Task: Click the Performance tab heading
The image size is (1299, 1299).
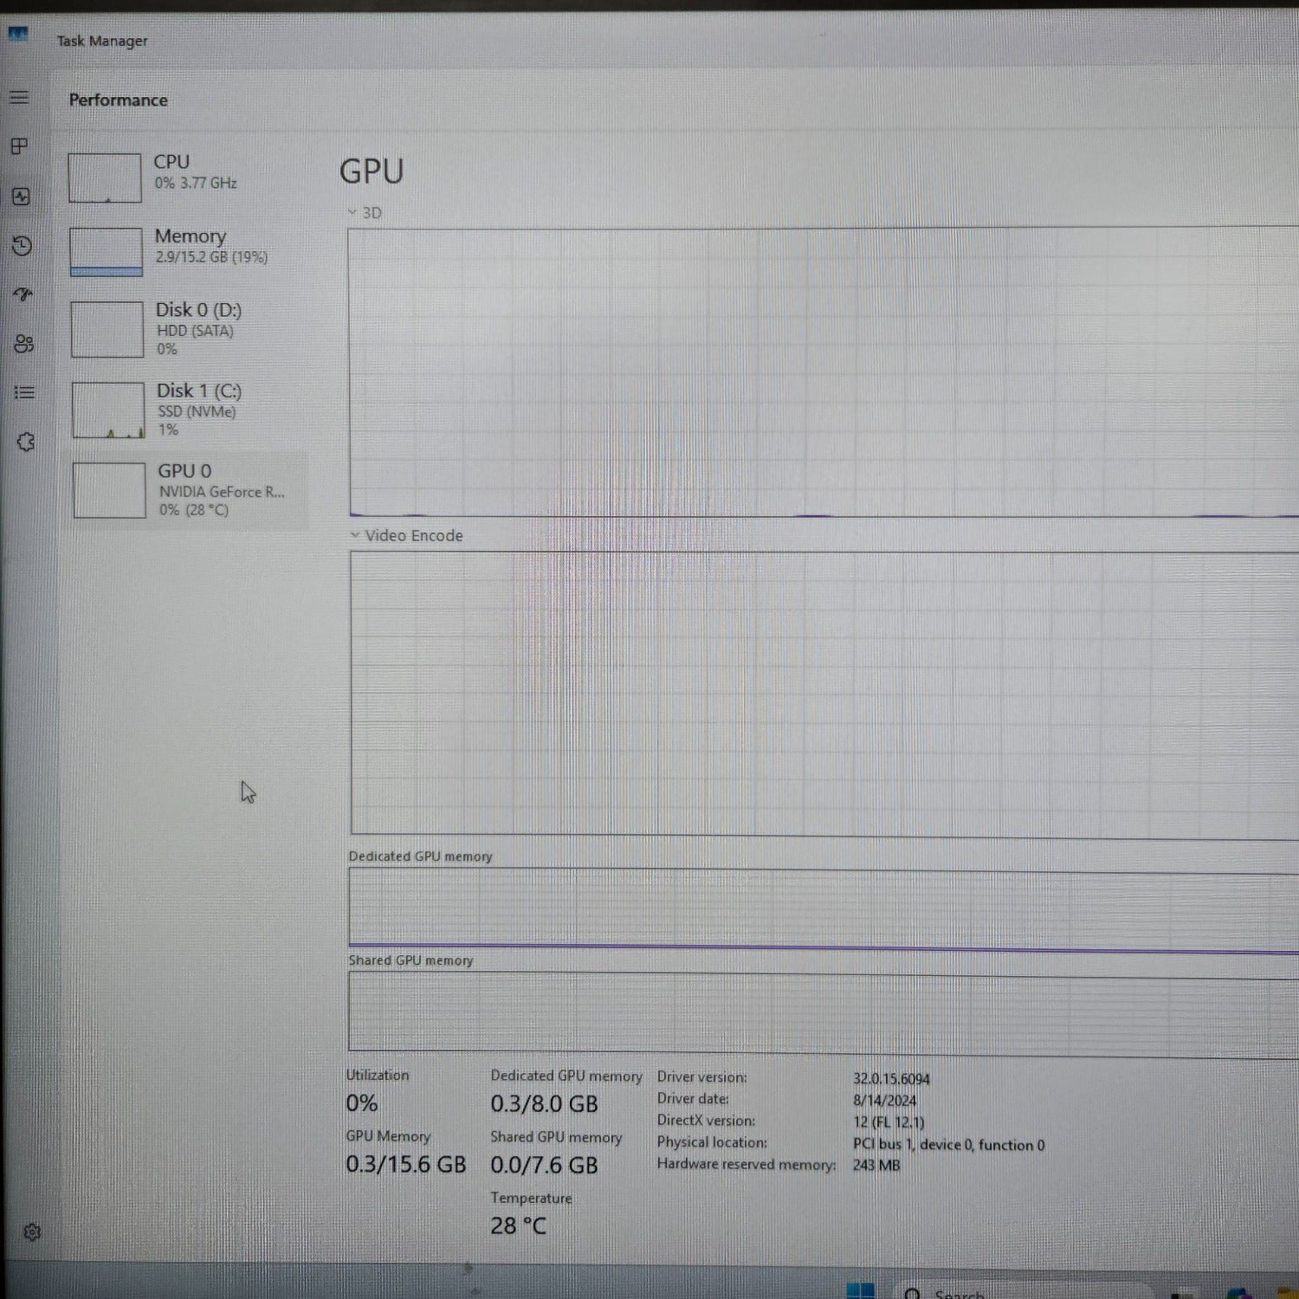Action: [x=118, y=100]
